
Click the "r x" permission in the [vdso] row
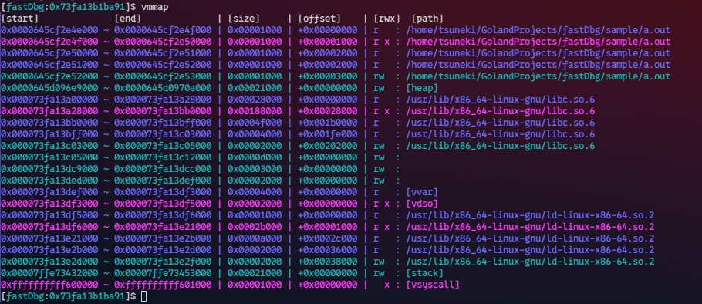382,203
